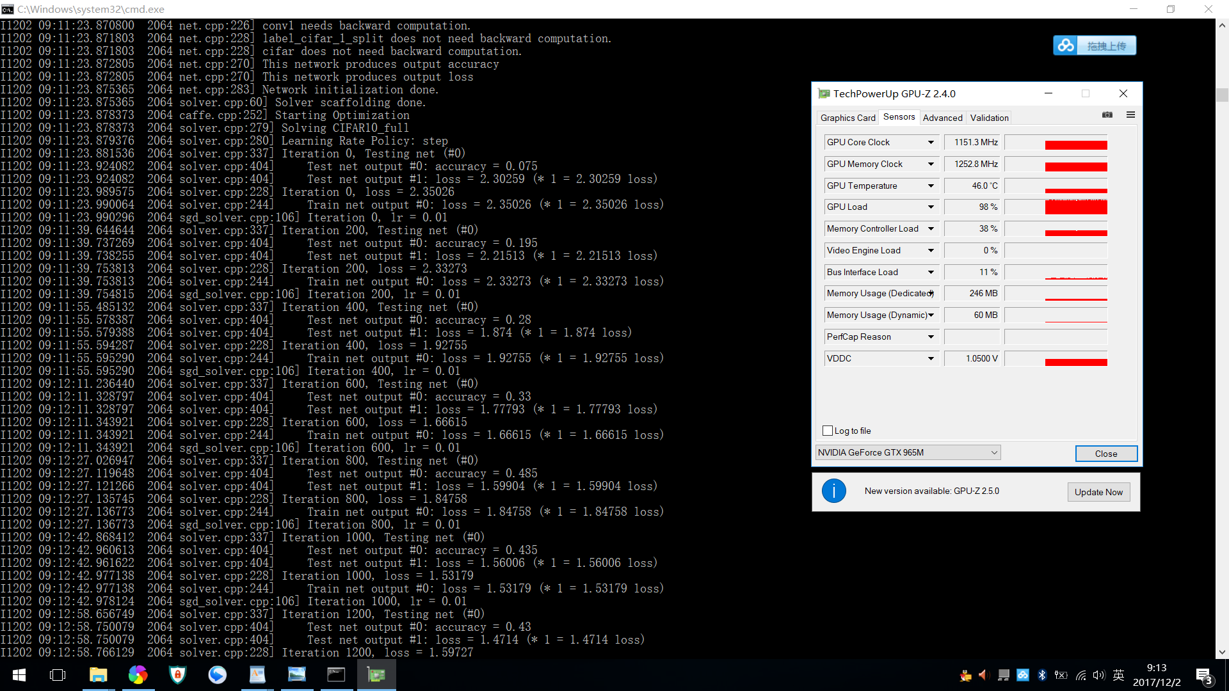This screenshot has width=1229, height=691.
Task: Click the GPU-Z Close button
Action: pyautogui.click(x=1105, y=454)
